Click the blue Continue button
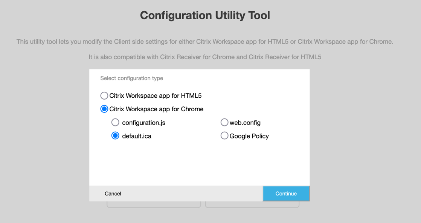421x223 pixels. 286,194
